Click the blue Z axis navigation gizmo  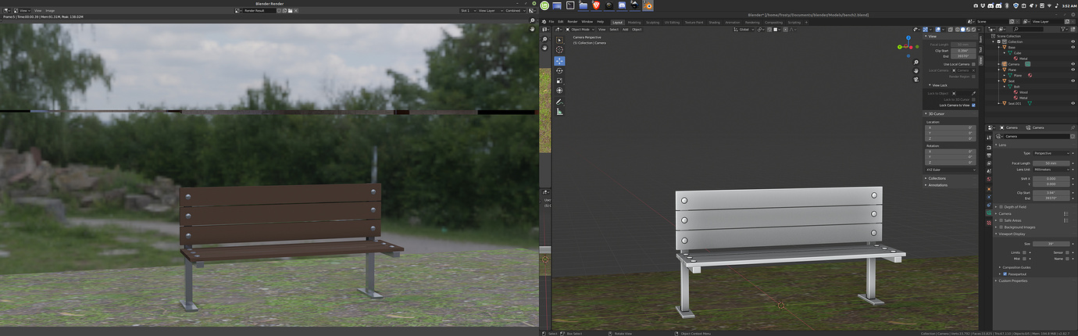click(908, 38)
